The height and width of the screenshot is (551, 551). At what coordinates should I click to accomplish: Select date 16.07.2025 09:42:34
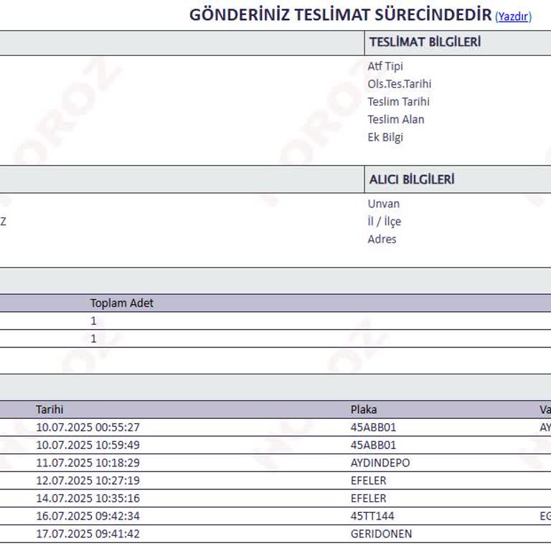click(88, 517)
